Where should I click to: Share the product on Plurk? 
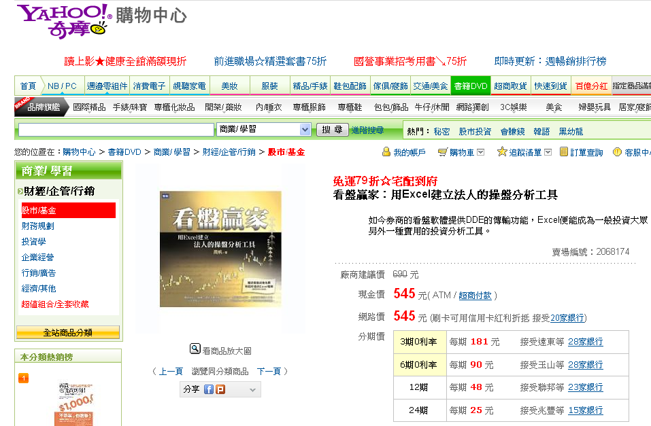pos(220,389)
